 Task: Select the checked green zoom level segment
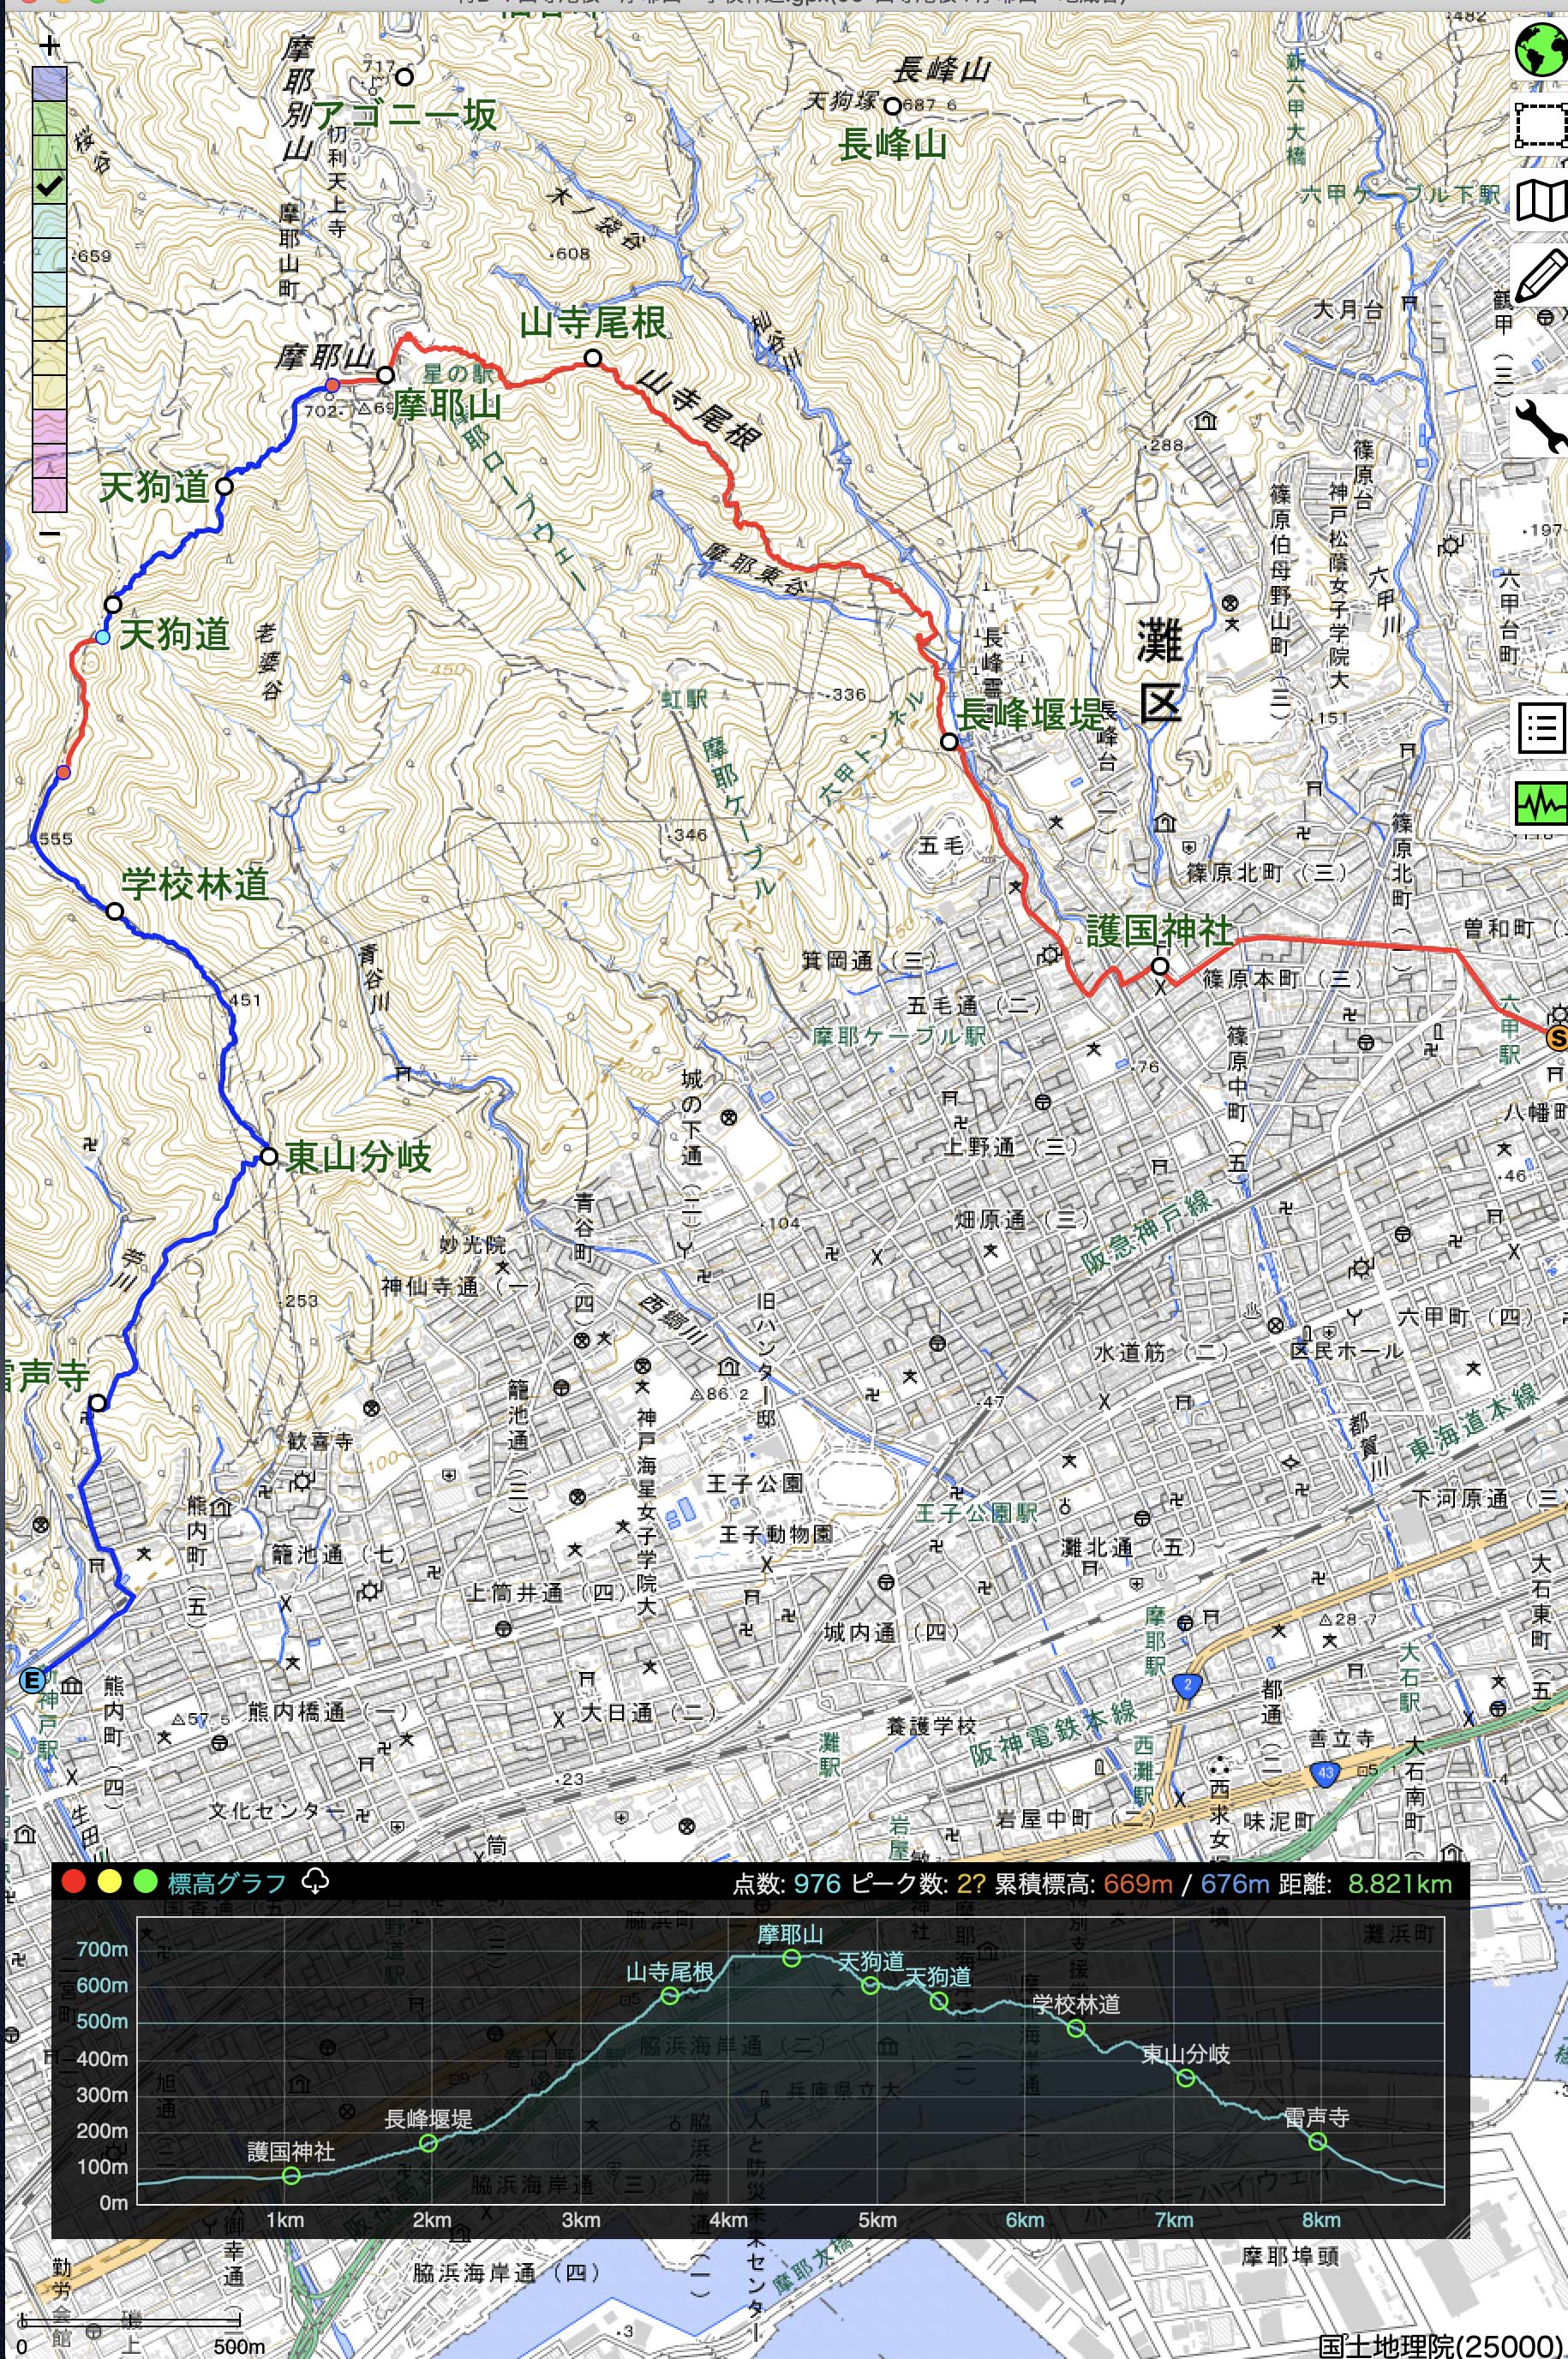[x=50, y=186]
